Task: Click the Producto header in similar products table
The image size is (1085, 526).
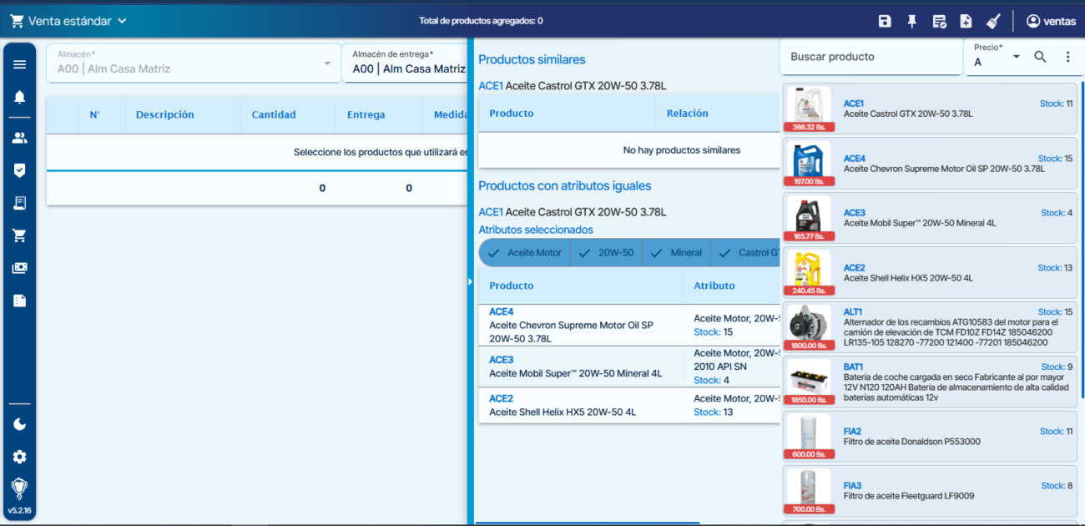Action: point(511,113)
